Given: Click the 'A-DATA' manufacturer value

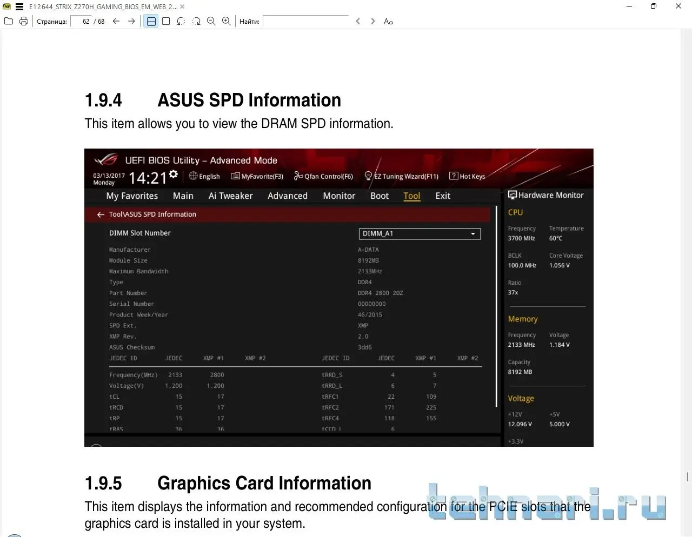Looking at the screenshot, I should (x=368, y=250).
